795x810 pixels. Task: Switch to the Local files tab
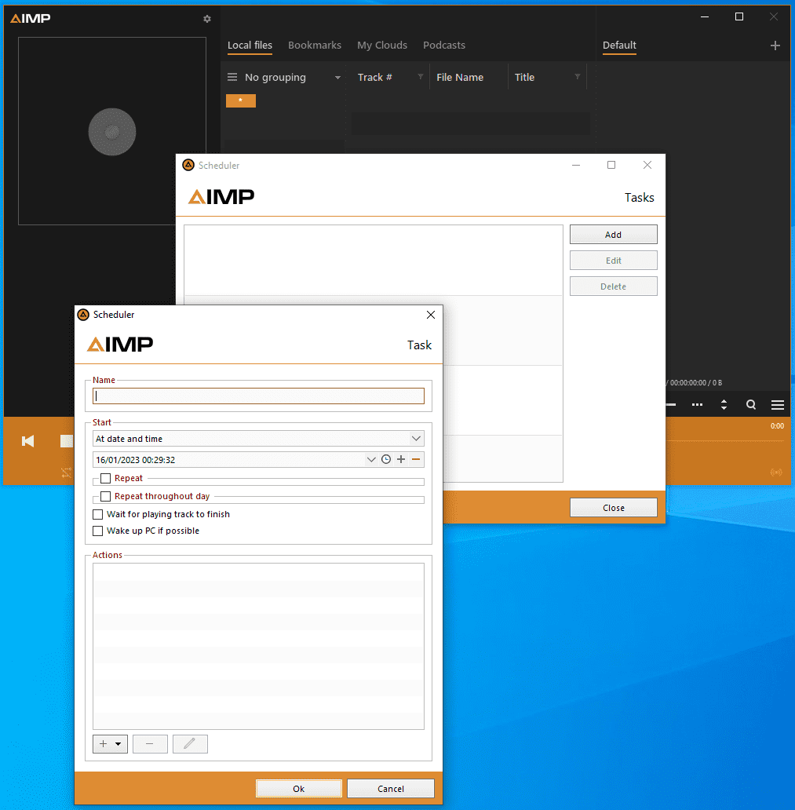(250, 46)
